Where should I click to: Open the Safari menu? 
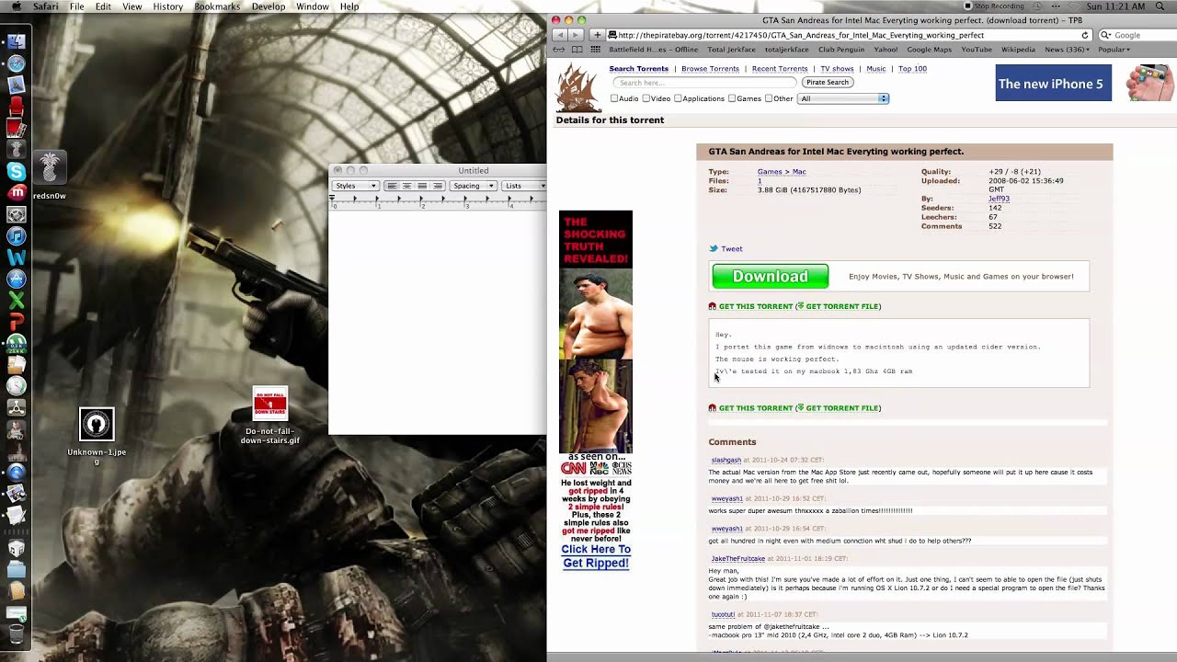(46, 6)
